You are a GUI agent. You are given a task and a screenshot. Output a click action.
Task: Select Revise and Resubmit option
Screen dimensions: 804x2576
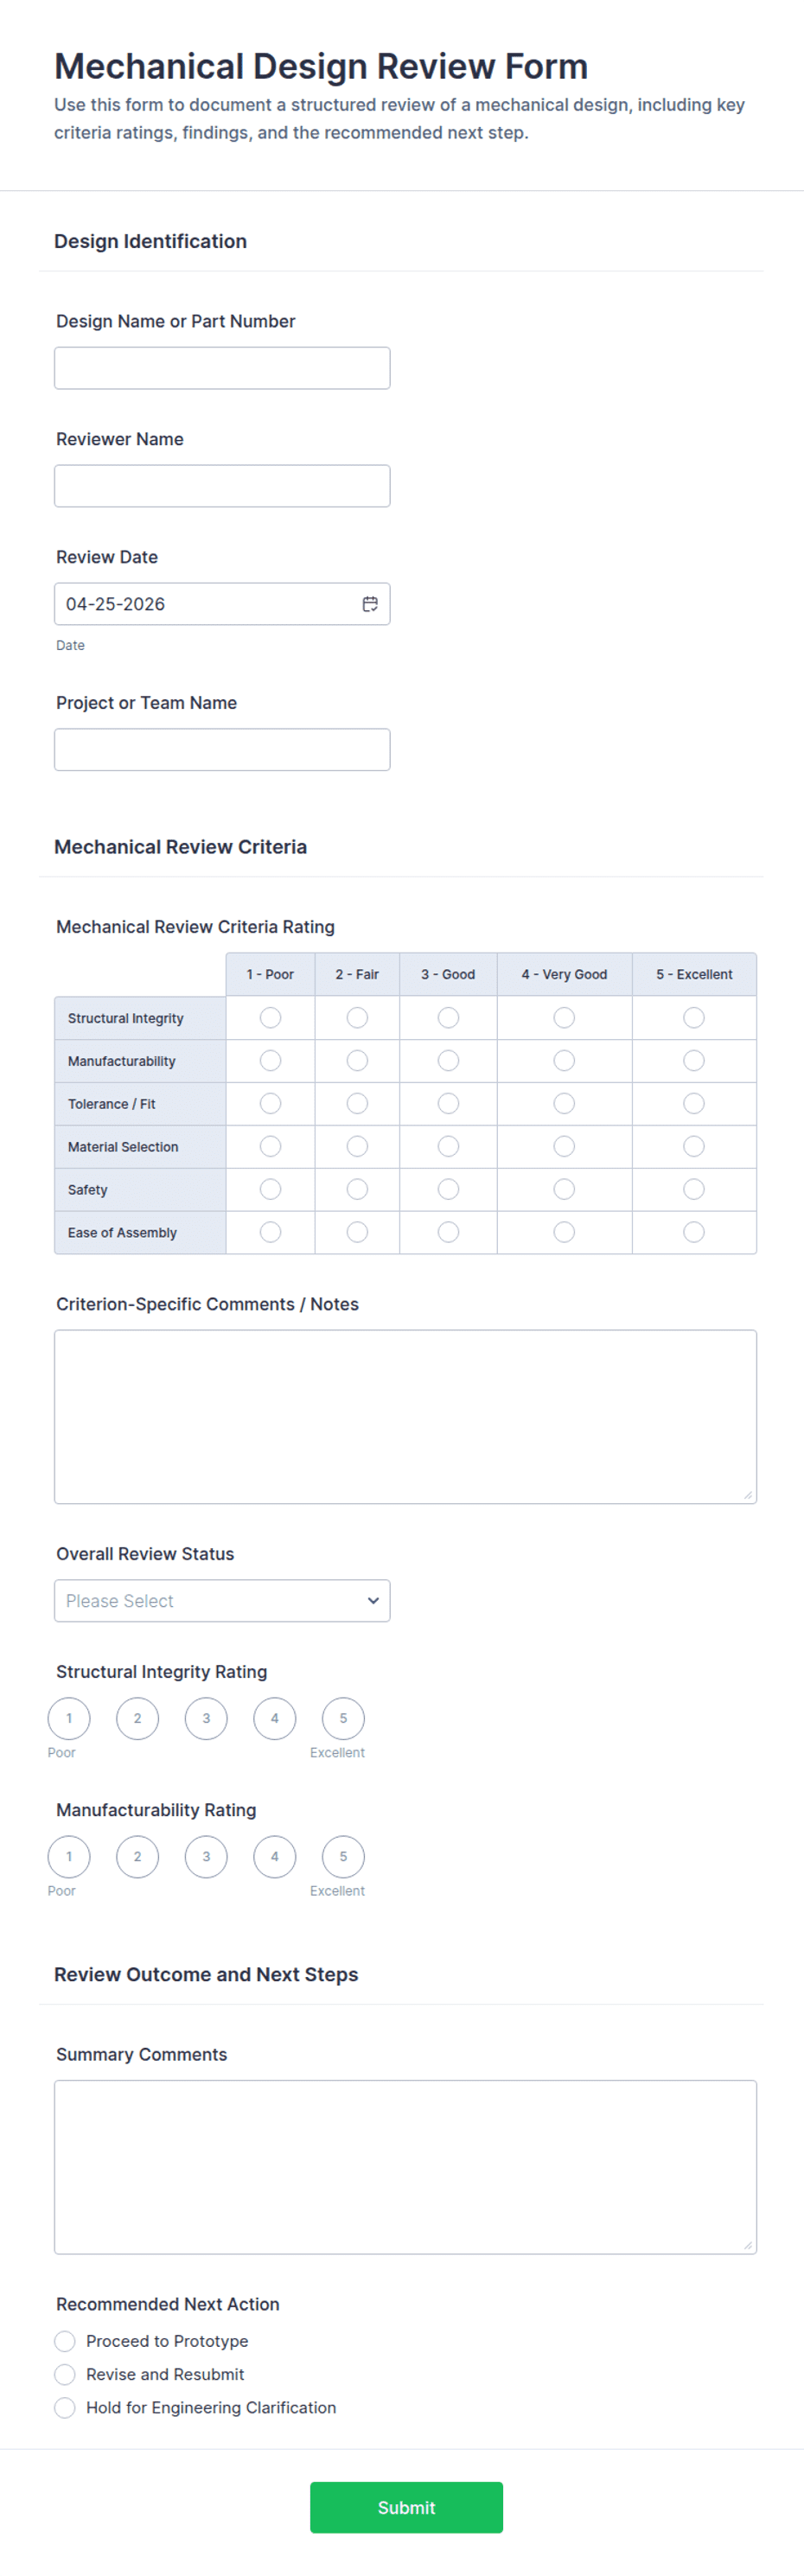[65, 2374]
